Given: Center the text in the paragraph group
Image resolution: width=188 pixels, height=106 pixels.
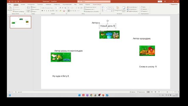Looking at the screenshot, I should (x=71, y=11).
